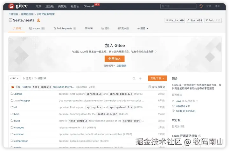
Task: Click the Code of conduct heart icon
Action: point(173,111)
